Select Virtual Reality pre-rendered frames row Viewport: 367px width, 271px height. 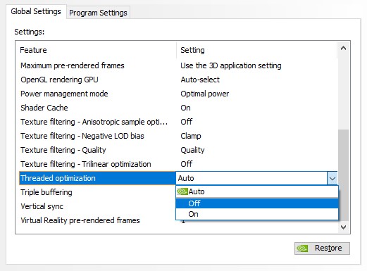(97, 220)
